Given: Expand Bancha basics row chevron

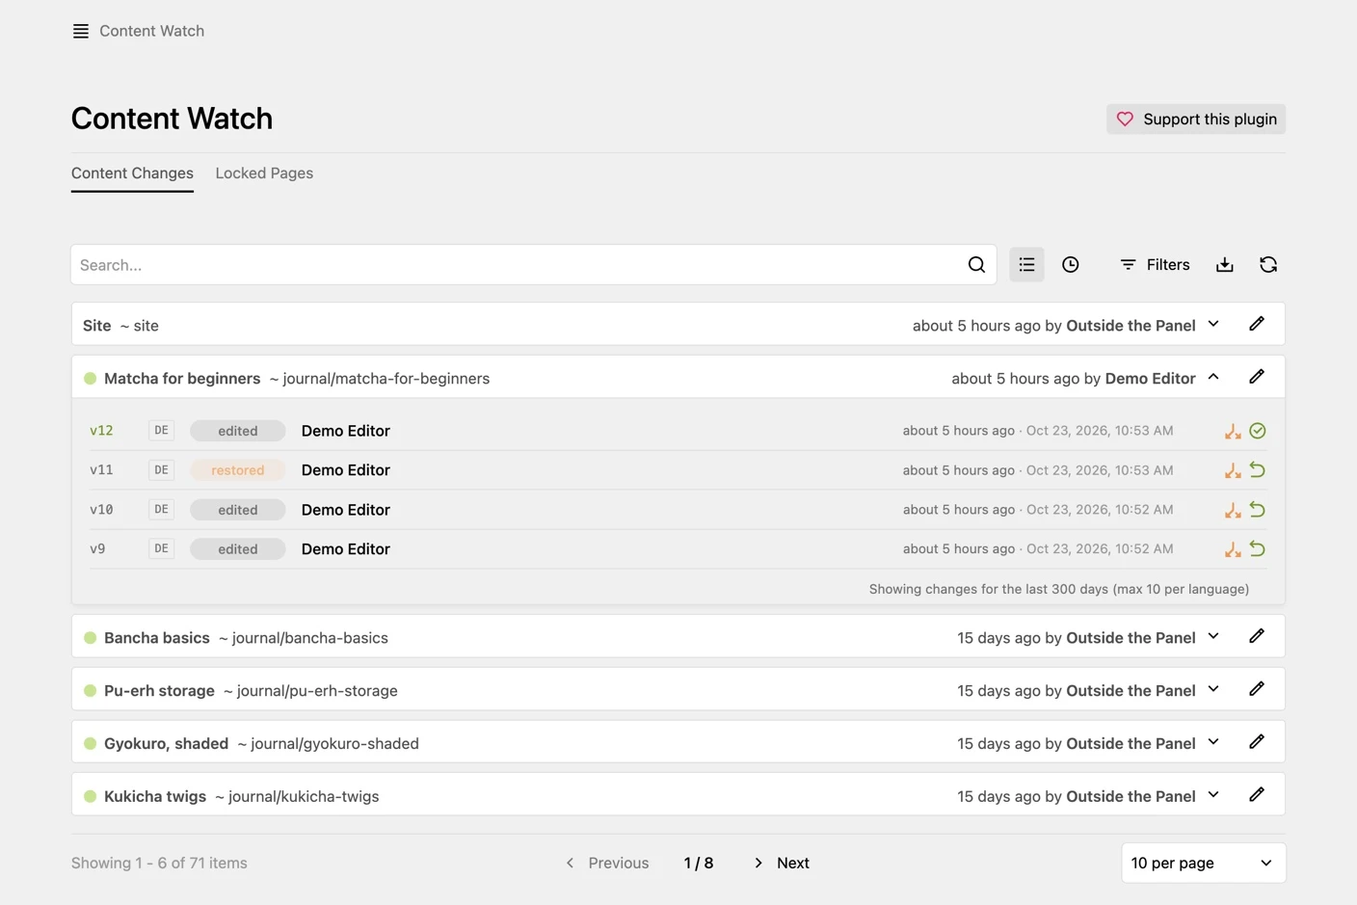Looking at the screenshot, I should click(x=1213, y=637).
